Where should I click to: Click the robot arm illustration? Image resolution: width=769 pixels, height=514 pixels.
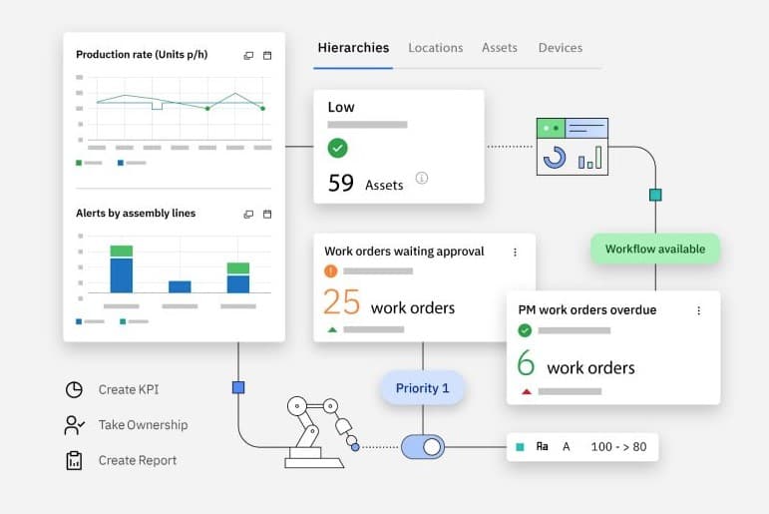(321, 432)
